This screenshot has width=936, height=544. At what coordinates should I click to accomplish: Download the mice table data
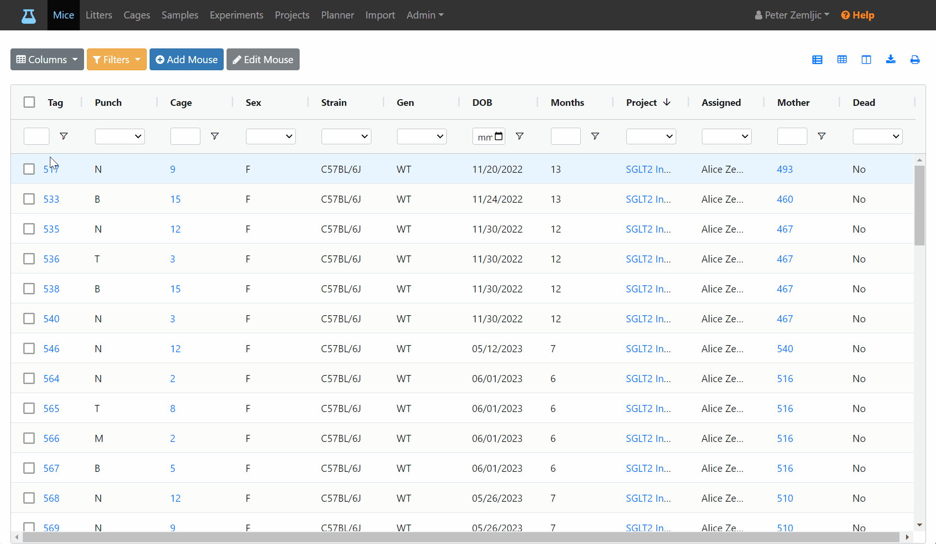click(x=891, y=59)
